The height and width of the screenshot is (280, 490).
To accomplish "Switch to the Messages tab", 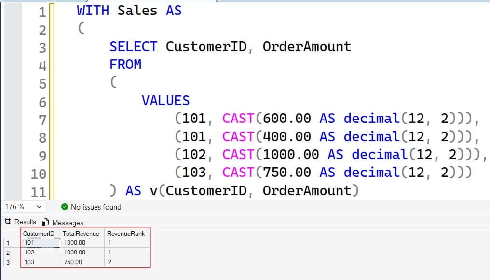I will (64, 222).
